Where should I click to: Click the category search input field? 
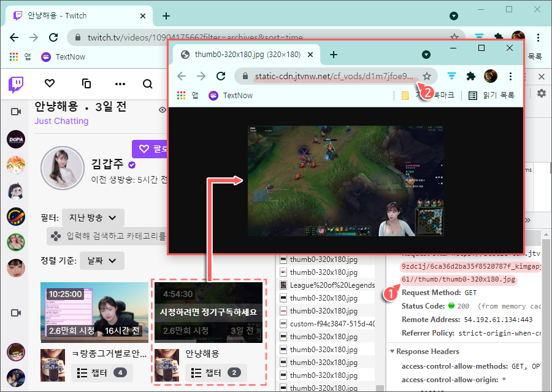[107, 236]
